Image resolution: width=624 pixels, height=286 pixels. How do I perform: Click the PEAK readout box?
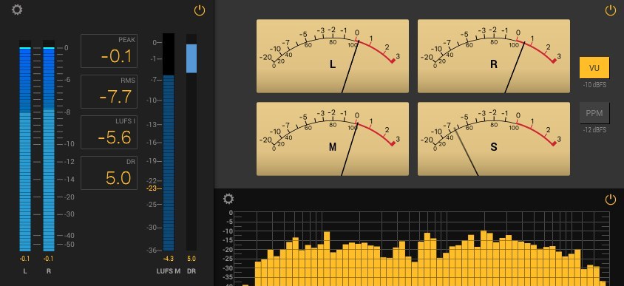[x=109, y=51]
